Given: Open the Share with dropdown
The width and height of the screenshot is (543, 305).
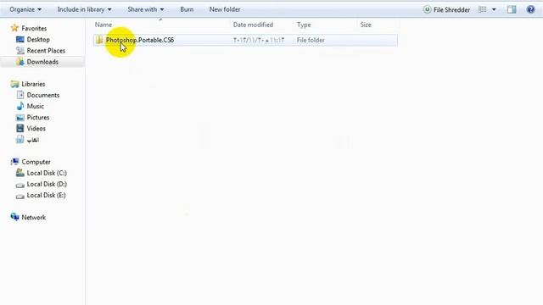Looking at the screenshot, I should tap(145, 9).
